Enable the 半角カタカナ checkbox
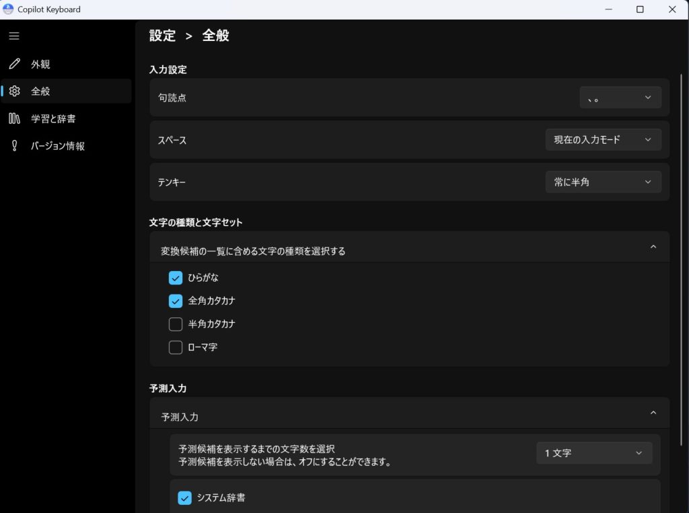Image resolution: width=689 pixels, height=513 pixels. (176, 324)
